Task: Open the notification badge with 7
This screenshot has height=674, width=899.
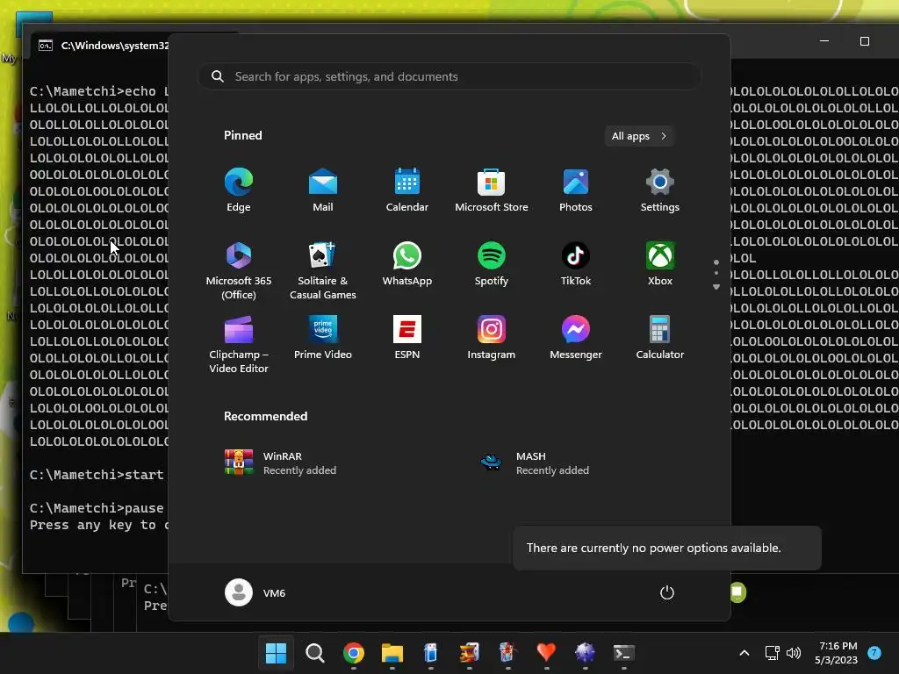Action: point(874,653)
